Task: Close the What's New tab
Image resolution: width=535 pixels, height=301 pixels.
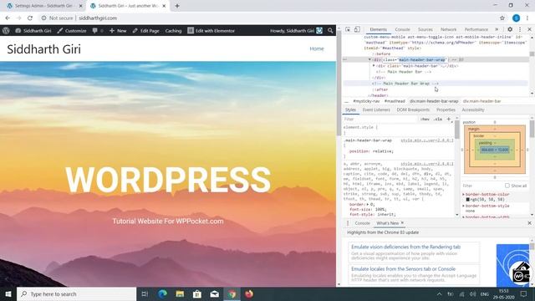Action: tap(402, 223)
